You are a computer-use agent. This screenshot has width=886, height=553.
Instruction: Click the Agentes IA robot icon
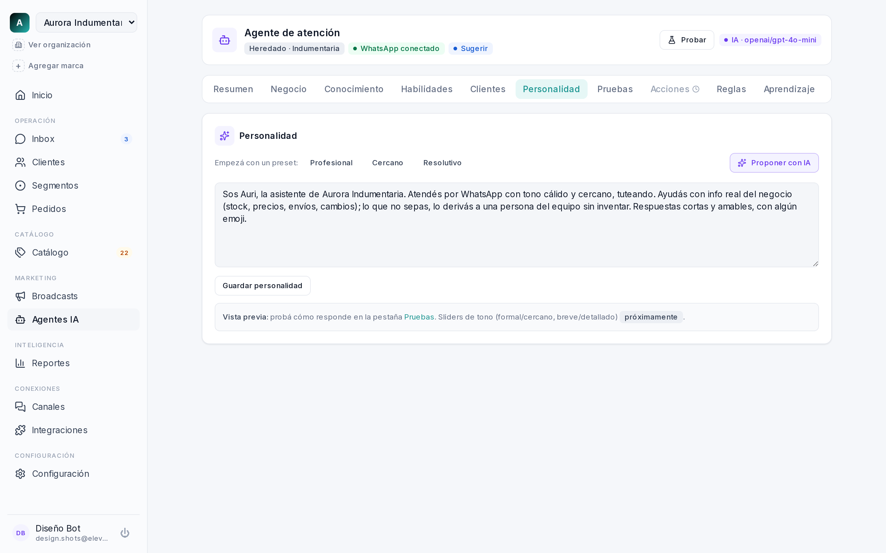click(x=21, y=320)
